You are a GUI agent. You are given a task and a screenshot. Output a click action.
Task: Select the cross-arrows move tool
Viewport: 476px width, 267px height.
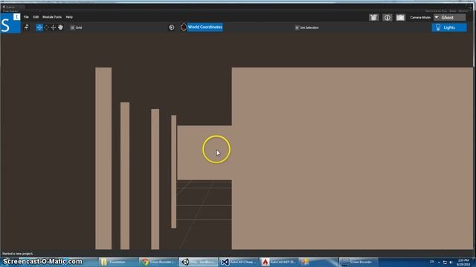click(x=53, y=27)
